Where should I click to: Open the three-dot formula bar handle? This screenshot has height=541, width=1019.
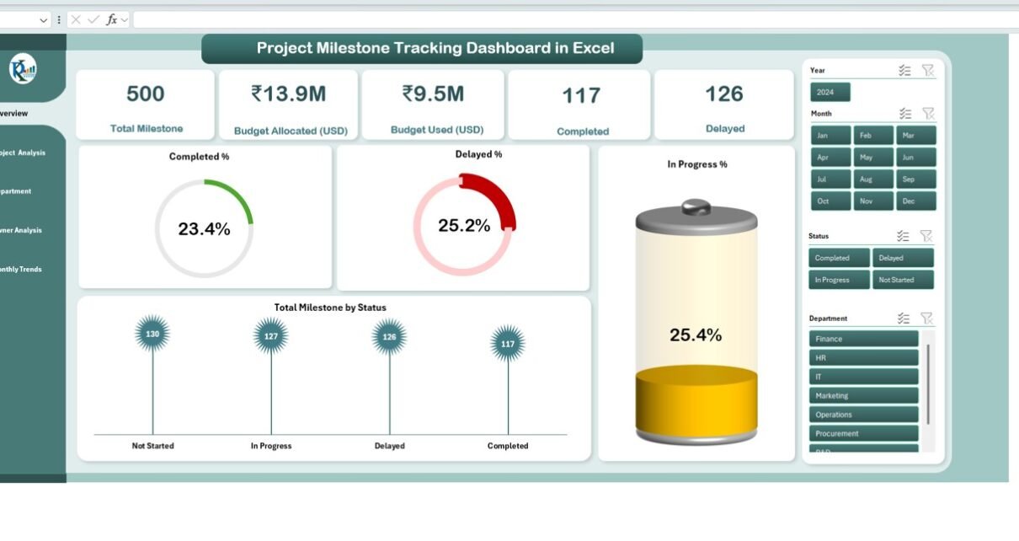pyautogui.click(x=59, y=19)
